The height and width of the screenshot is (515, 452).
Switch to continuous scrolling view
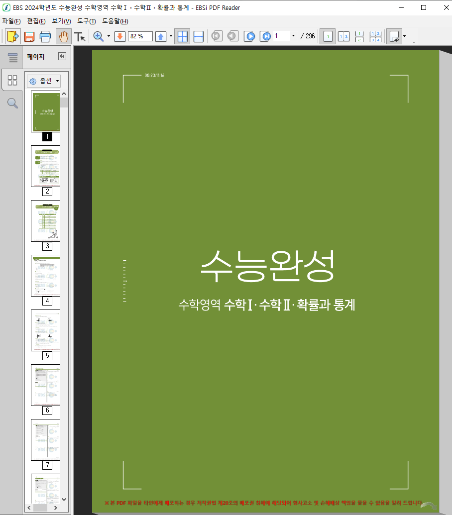359,36
